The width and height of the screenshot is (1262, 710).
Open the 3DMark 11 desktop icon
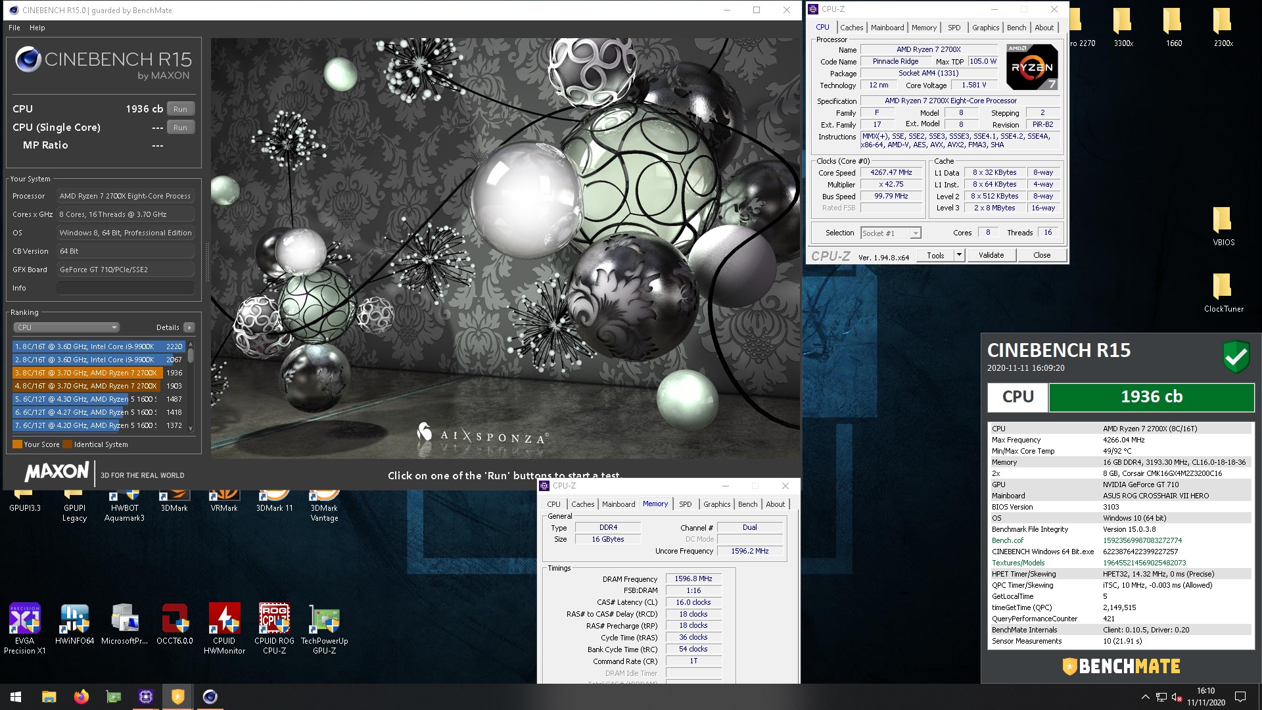click(274, 502)
